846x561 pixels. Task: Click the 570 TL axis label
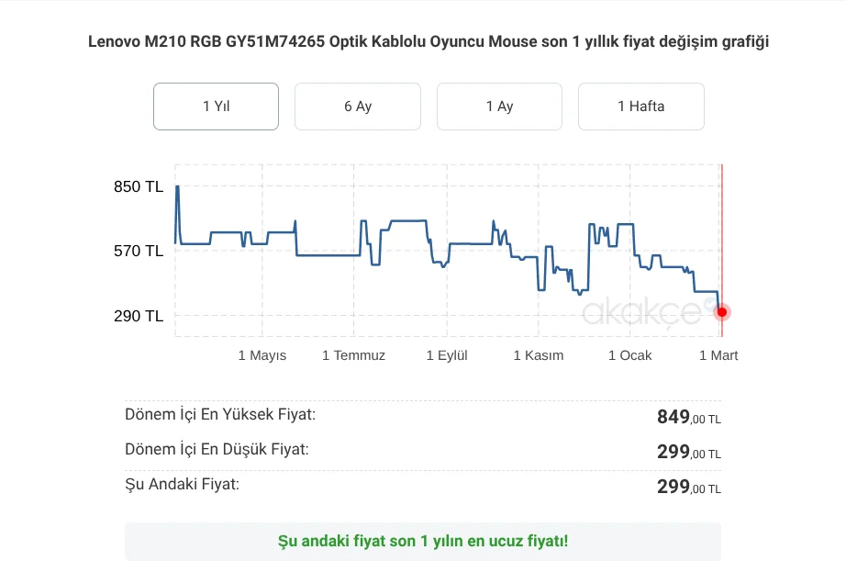[139, 251]
